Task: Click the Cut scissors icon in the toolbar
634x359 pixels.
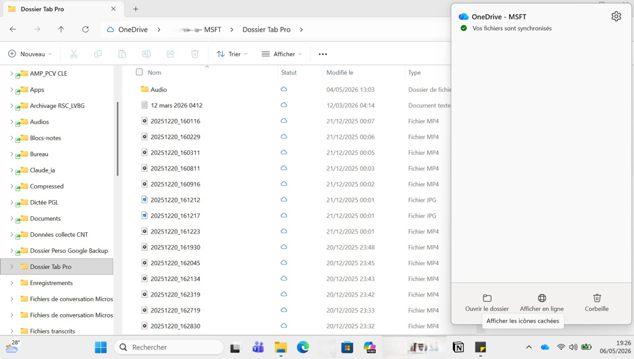Action: (73, 54)
